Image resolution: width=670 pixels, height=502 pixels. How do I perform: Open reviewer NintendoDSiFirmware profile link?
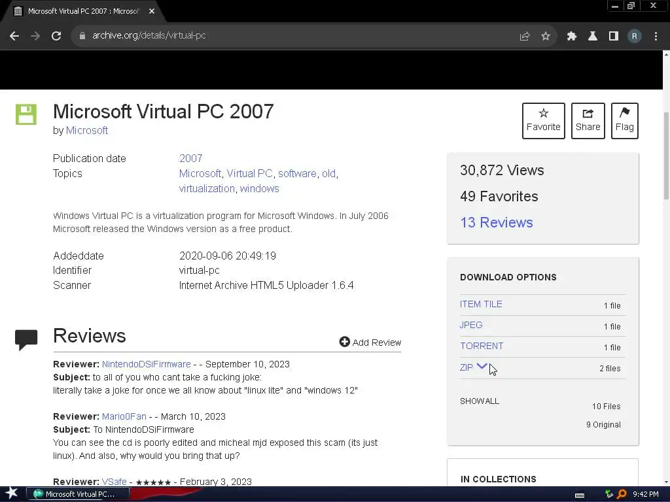tap(146, 365)
